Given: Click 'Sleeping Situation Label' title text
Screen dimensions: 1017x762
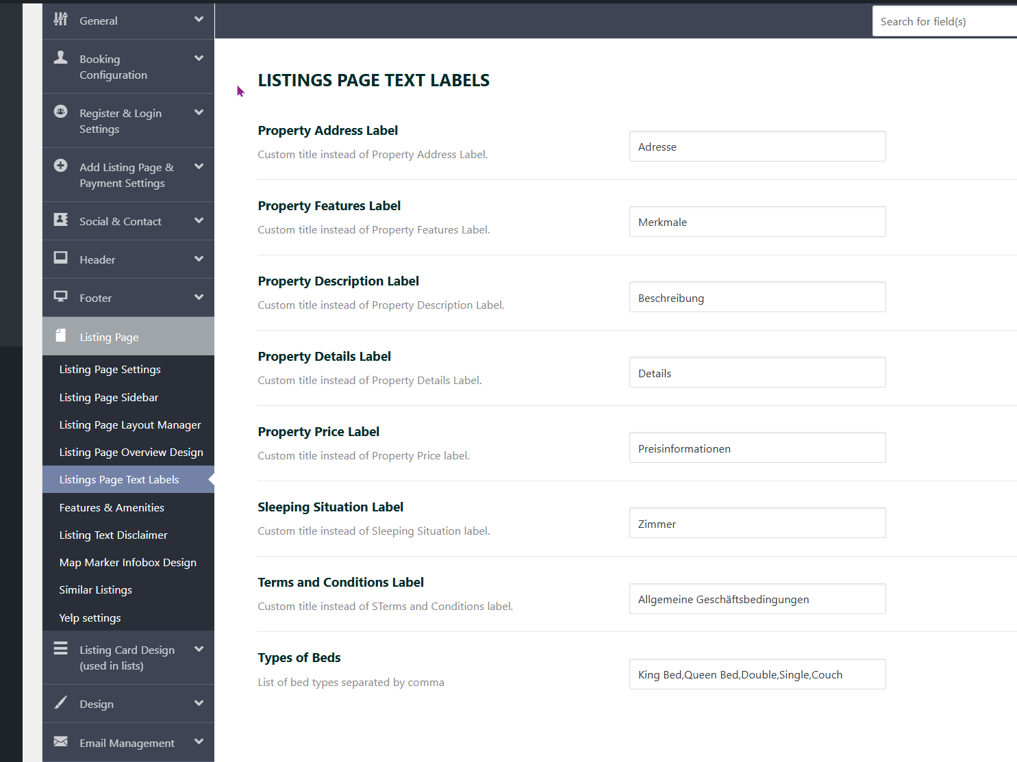Looking at the screenshot, I should (x=331, y=507).
